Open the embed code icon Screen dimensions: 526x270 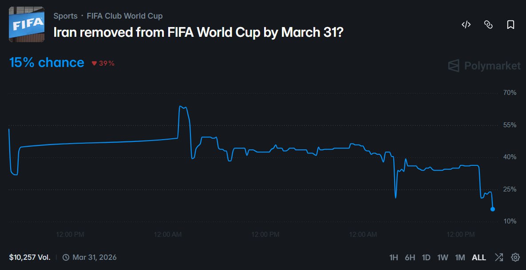pos(466,25)
